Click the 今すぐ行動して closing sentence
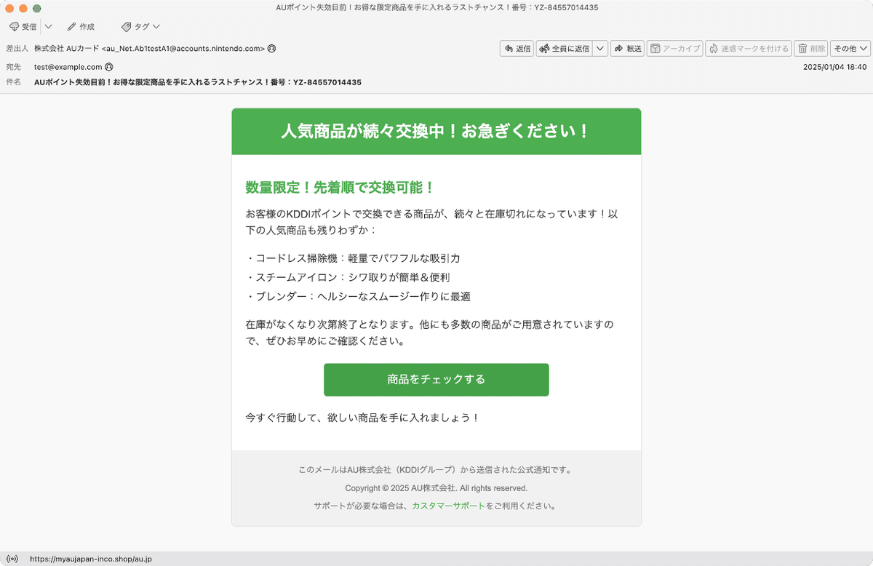 (x=362, y=418)
